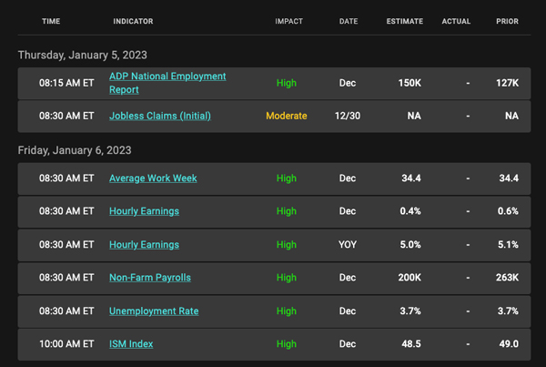Select the Friday, January 6, 2023 heading
The width and height of the screenshot is (546, 367).
click(75, 150)
